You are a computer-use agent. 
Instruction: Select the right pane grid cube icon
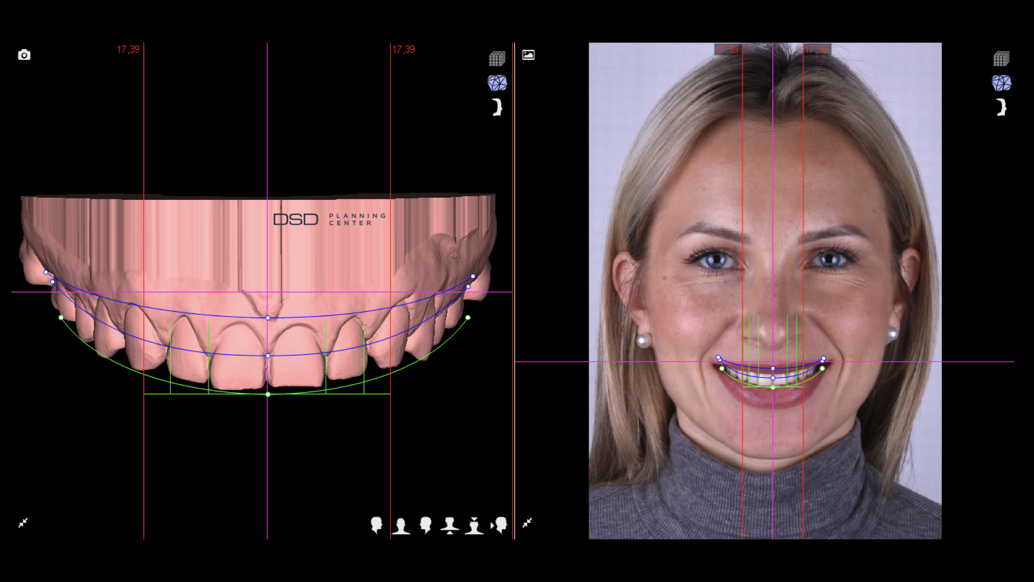[1001, 58]
